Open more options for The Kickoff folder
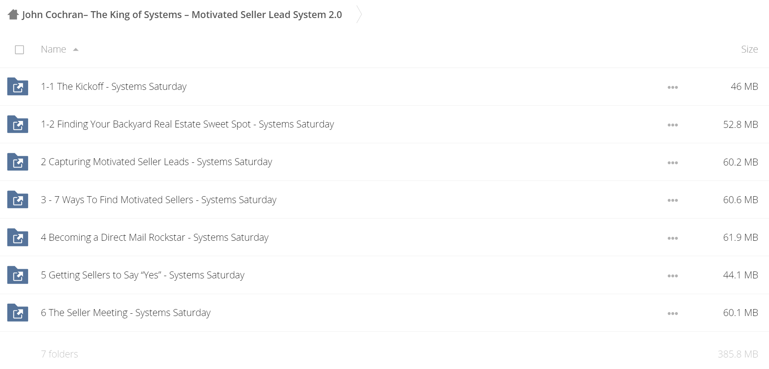The image size is (769, 369). click(x=672, y=87)
